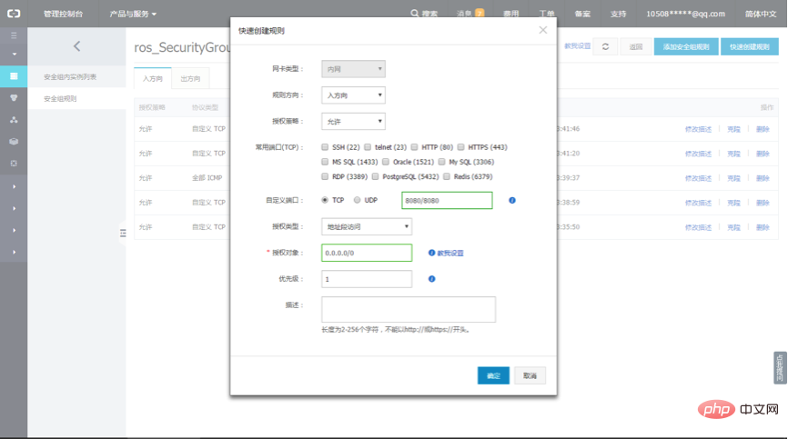Check the PostgreSQL (5432) port box
This screenshot has width=788, height=439.
pyautogui.click(x=376, y=176)
